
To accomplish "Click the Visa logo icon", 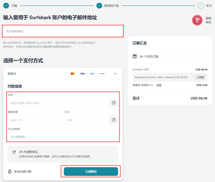I will click(82, 74).
